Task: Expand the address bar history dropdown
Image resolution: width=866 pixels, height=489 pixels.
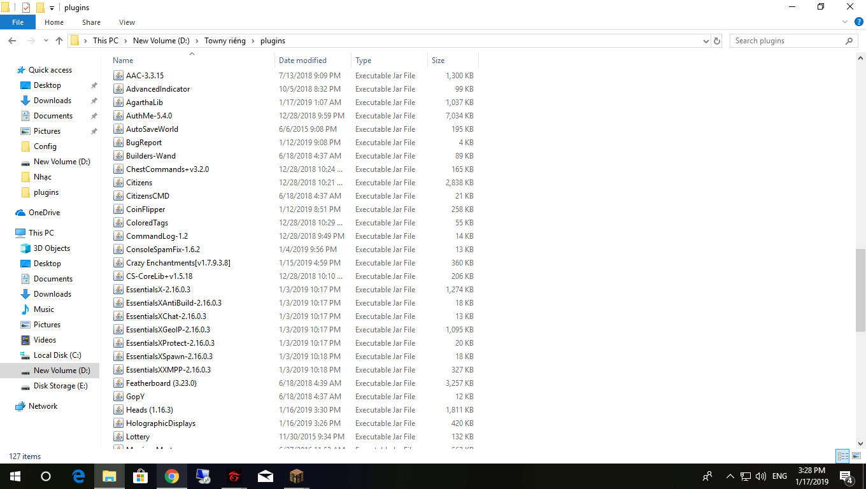Action: [x=706, y=40]
